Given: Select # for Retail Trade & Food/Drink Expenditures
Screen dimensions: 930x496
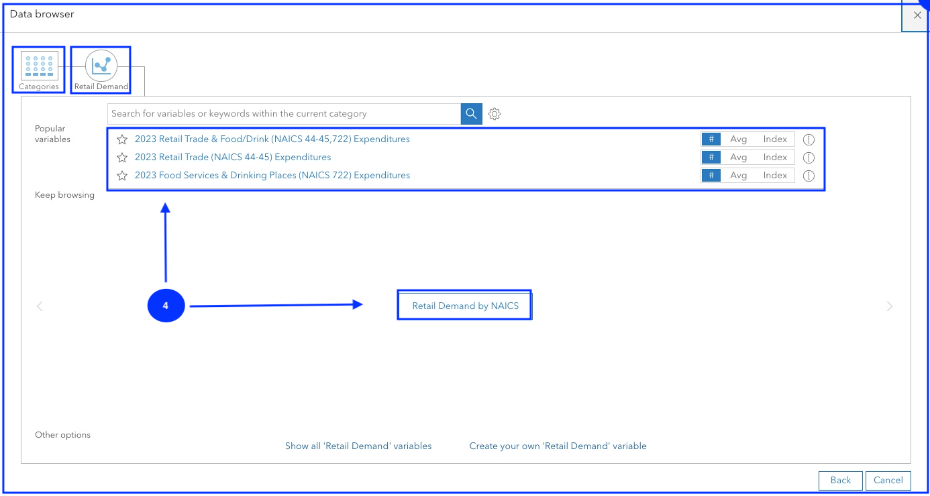Looking at the screenshot, I should [x=711, y=139].
